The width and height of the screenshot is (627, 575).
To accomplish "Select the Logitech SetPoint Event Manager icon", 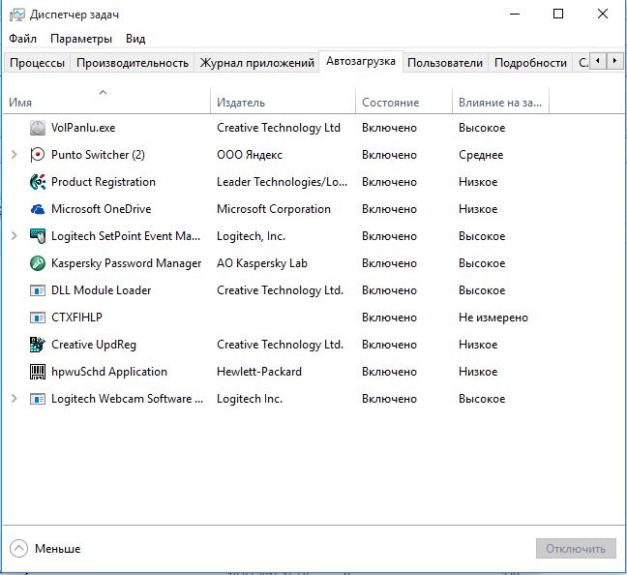I will click(38, 236).
